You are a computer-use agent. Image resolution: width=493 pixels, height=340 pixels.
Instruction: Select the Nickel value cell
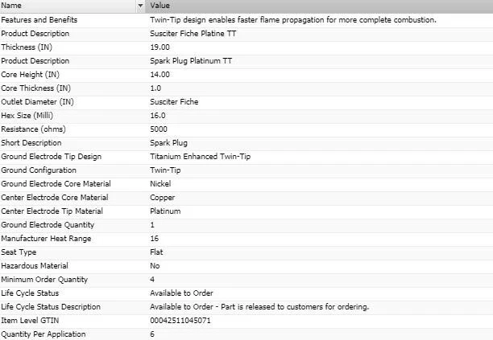tap(160, 183)
